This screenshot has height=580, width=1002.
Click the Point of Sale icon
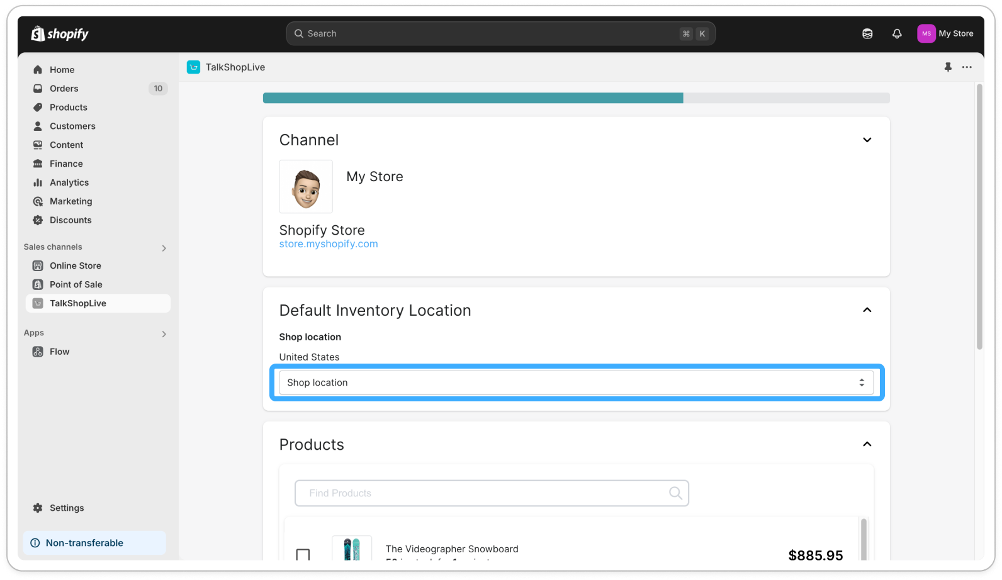38,285
